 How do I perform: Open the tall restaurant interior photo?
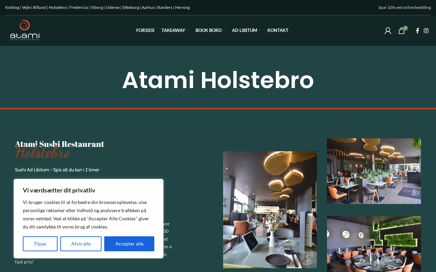click(x=270, y=210)
